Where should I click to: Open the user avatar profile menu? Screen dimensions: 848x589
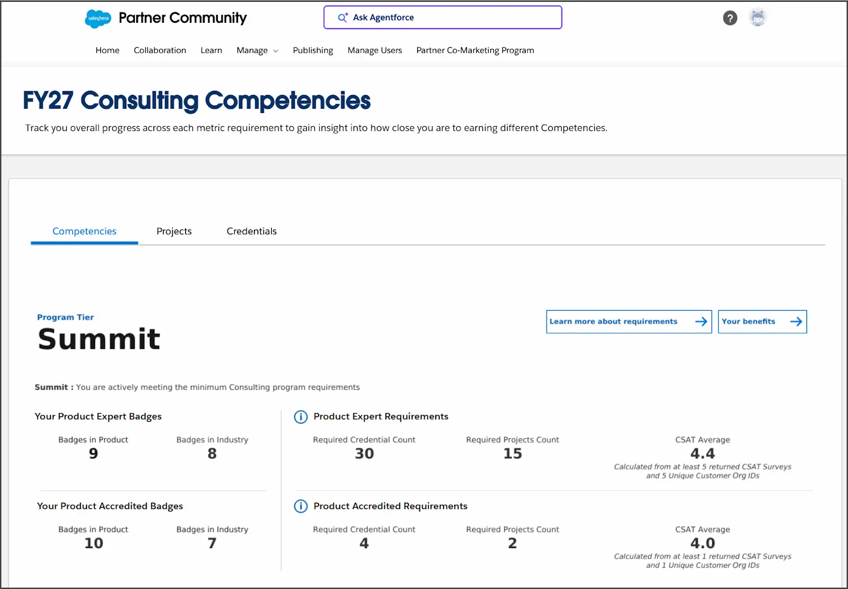click(x=758, y=17)
